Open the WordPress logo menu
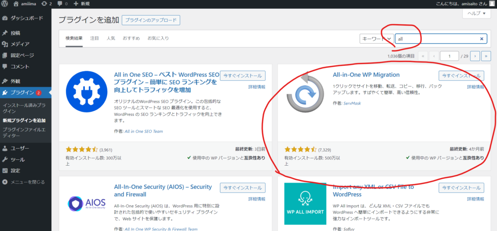 pyautogui.click(x=4, y=4)
